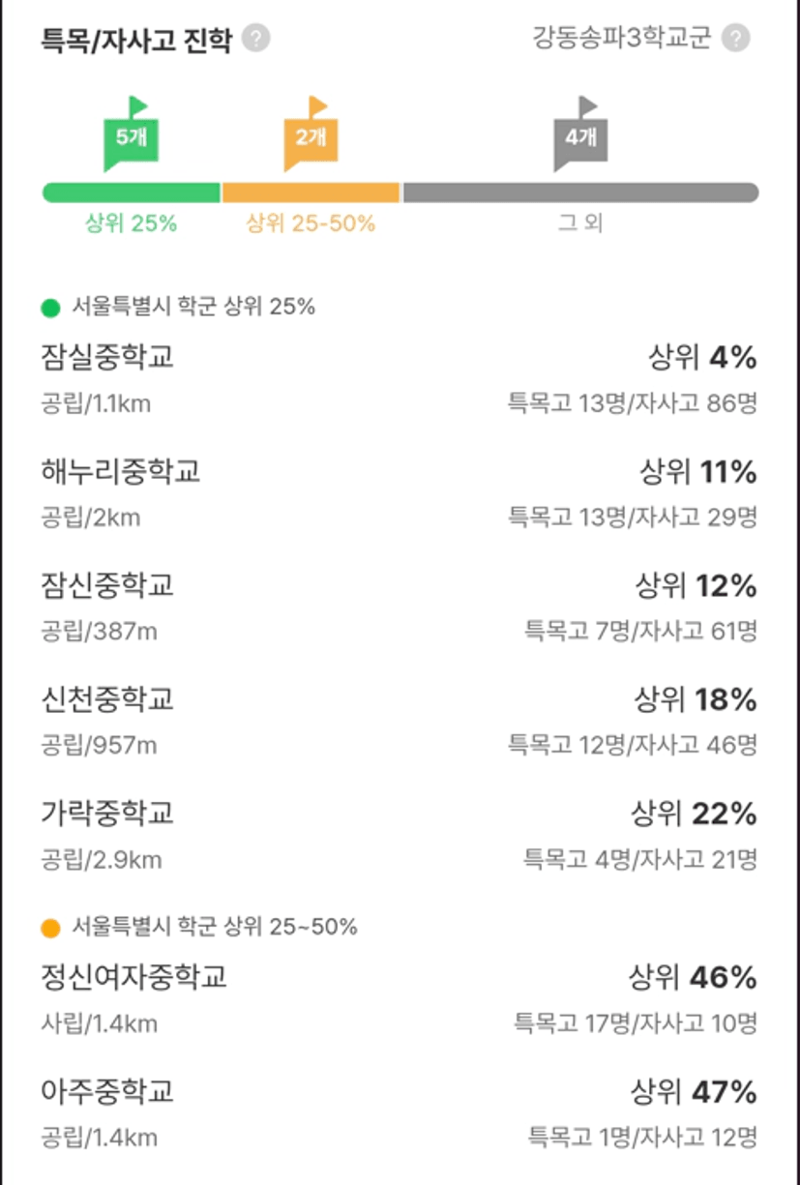Open help icon next to 특목/자사고 진학
Screen dimensions: 800x1185
tap(256, 40)
